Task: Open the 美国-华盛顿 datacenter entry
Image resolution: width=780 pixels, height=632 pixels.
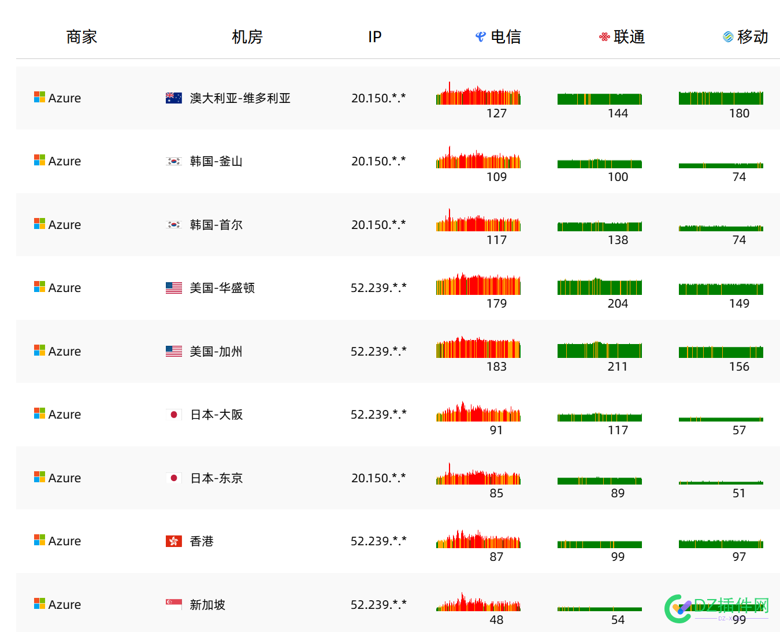Action: click(x=222, y=287)
